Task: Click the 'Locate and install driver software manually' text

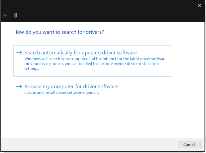Action: (x=62, y=93)
